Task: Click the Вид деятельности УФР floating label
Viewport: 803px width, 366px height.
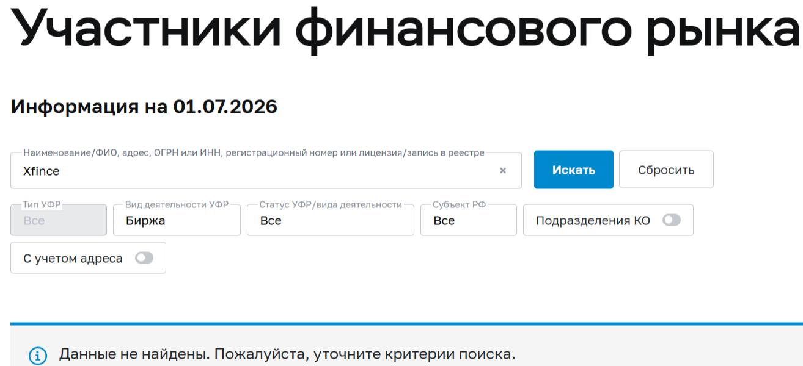Action: (x=177, y=204)
